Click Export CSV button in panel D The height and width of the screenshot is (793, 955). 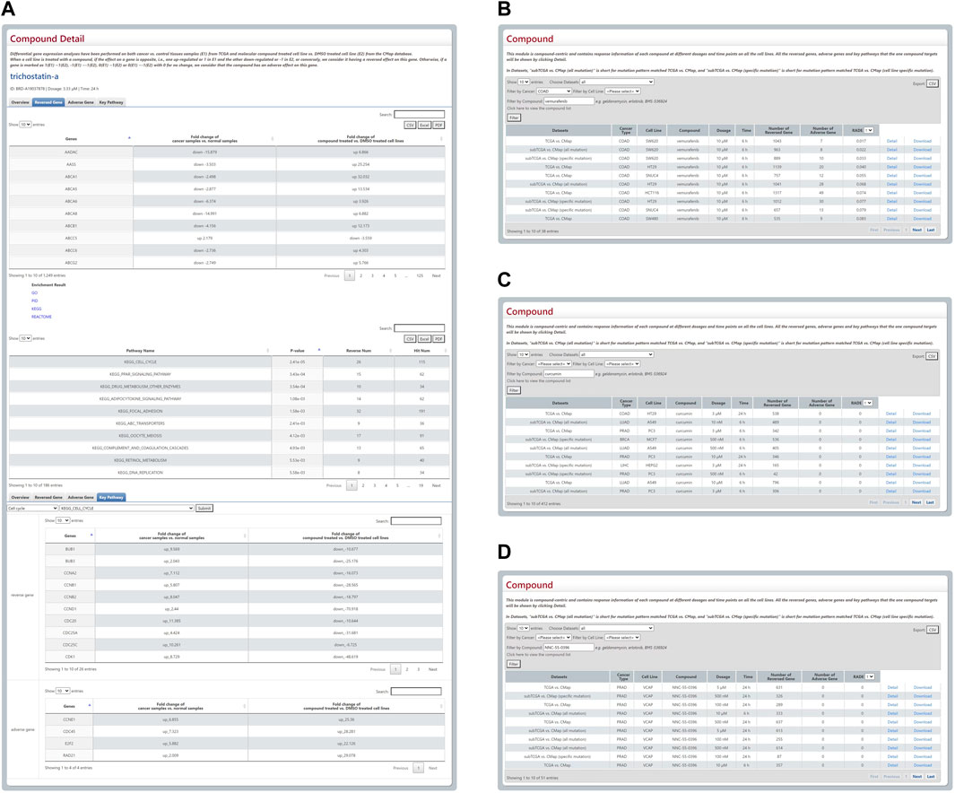point(932,630)
